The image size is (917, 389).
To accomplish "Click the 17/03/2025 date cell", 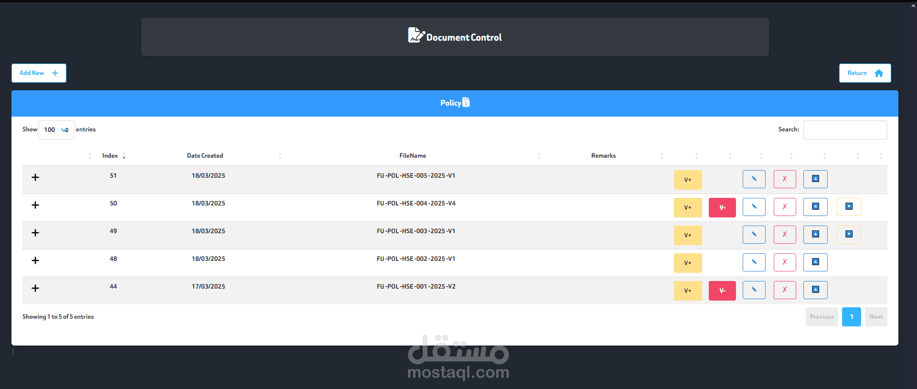I will [208, 287].
